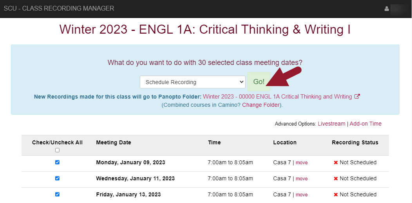Open the Schedule Recording action dropdown
This screenshot has height=203, width=412.
tap(192, 82)
